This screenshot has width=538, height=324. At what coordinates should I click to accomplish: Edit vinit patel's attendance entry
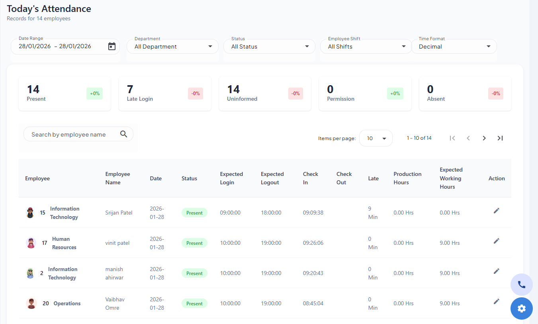(x=496, y=241)
